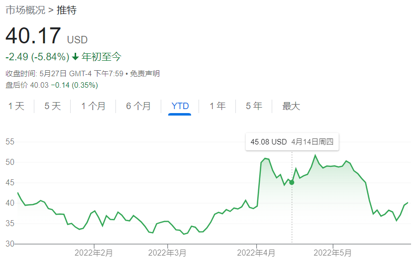
Task: Open the 免责声明 disclaimer link
Action: click(x=145, y=74)
